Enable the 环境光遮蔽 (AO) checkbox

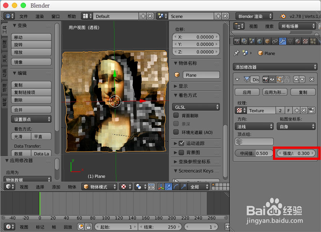[176, 132]
